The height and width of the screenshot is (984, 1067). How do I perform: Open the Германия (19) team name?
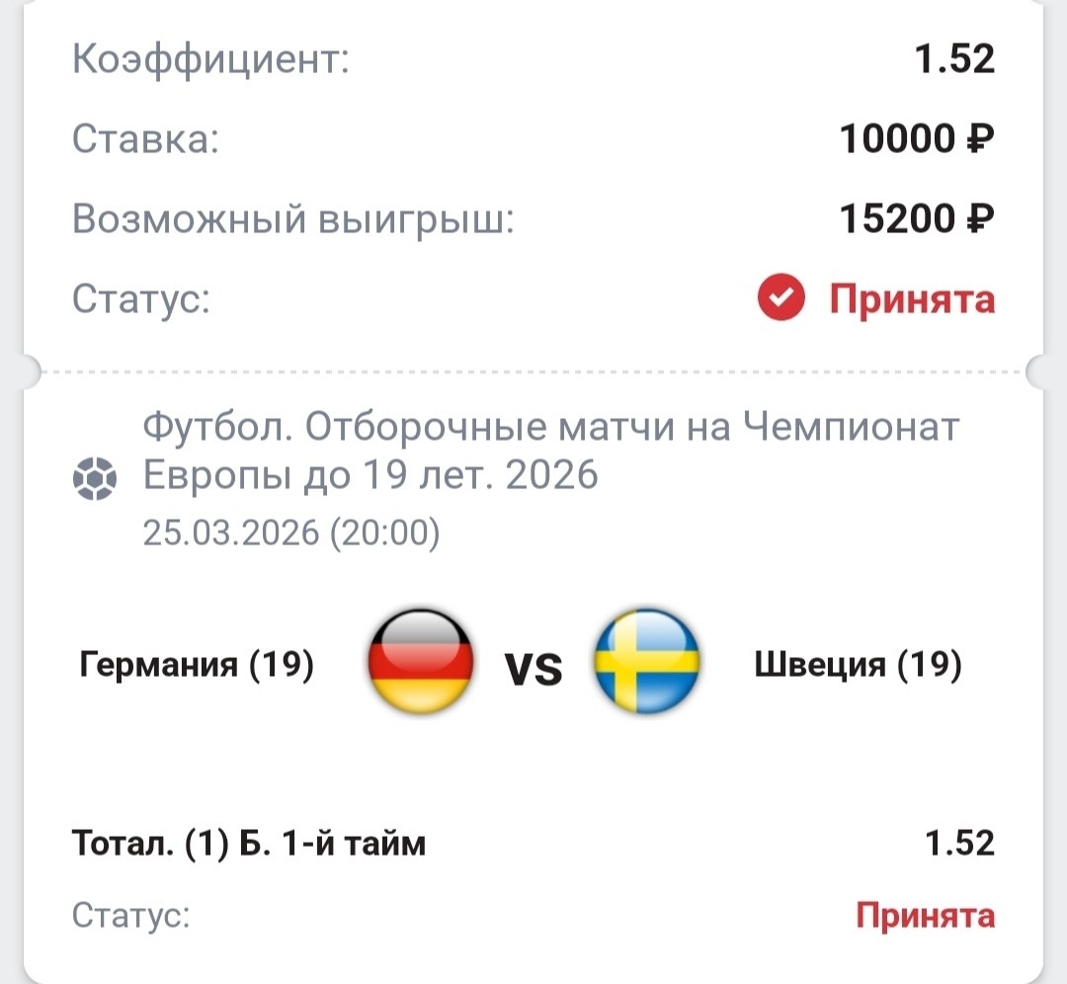197,665
